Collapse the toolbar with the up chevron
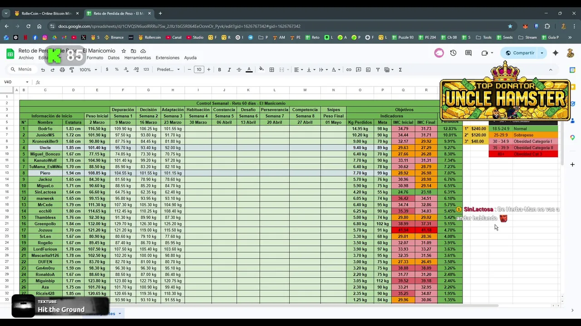 tap(551, 70)
